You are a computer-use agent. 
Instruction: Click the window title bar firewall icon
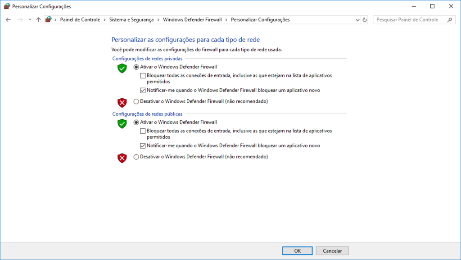7,6
